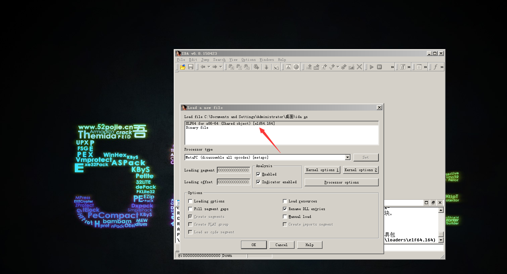Open a file using the folder toolbar icon
Viewport: 507px width, 274px height.
182,67
